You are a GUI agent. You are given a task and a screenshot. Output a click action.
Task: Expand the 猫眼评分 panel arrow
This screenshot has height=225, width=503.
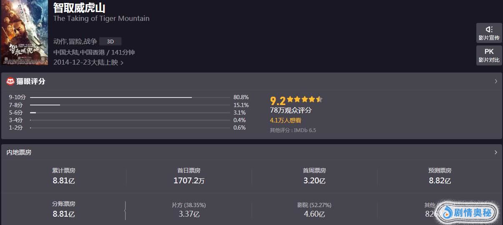[x=495, y=81]
